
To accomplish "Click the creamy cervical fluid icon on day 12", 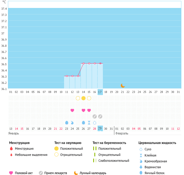I will (x=72, y=122).
